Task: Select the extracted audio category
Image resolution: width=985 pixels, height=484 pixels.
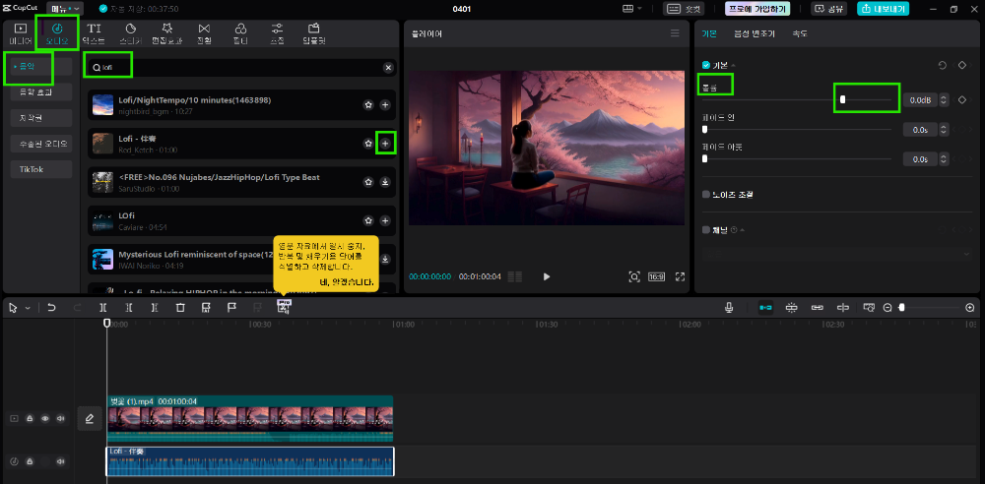Action: pyautogui.click(x=40, y=144)
